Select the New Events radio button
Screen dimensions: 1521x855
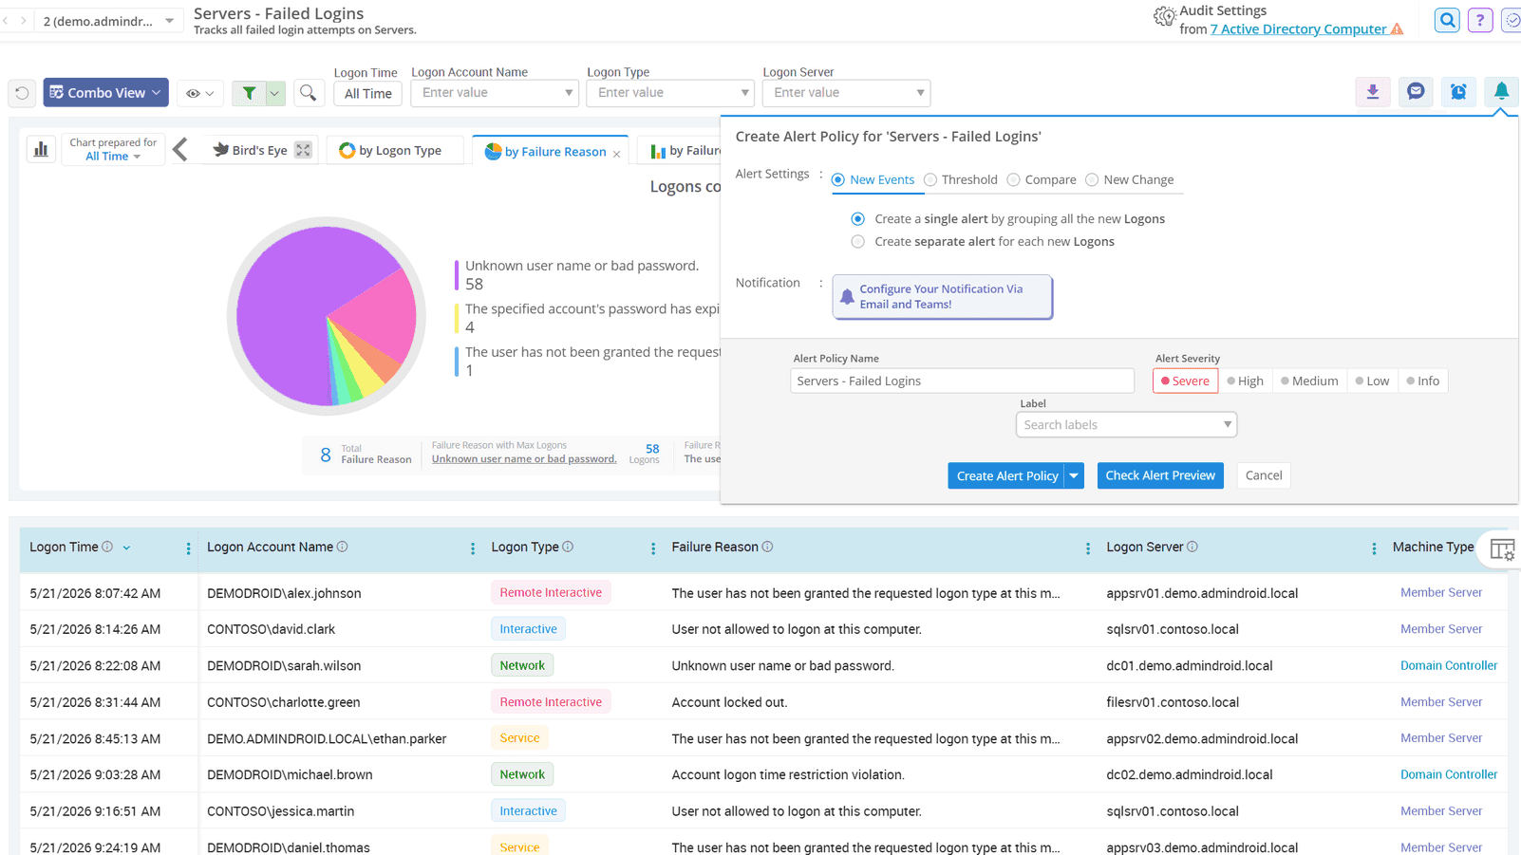[837, 179]
